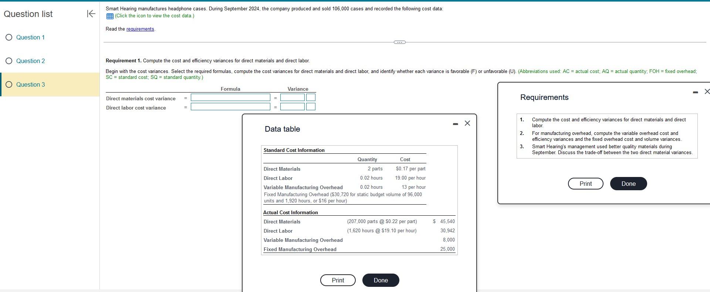
Task: Select the Question 3 radio button
Action: 9,84
